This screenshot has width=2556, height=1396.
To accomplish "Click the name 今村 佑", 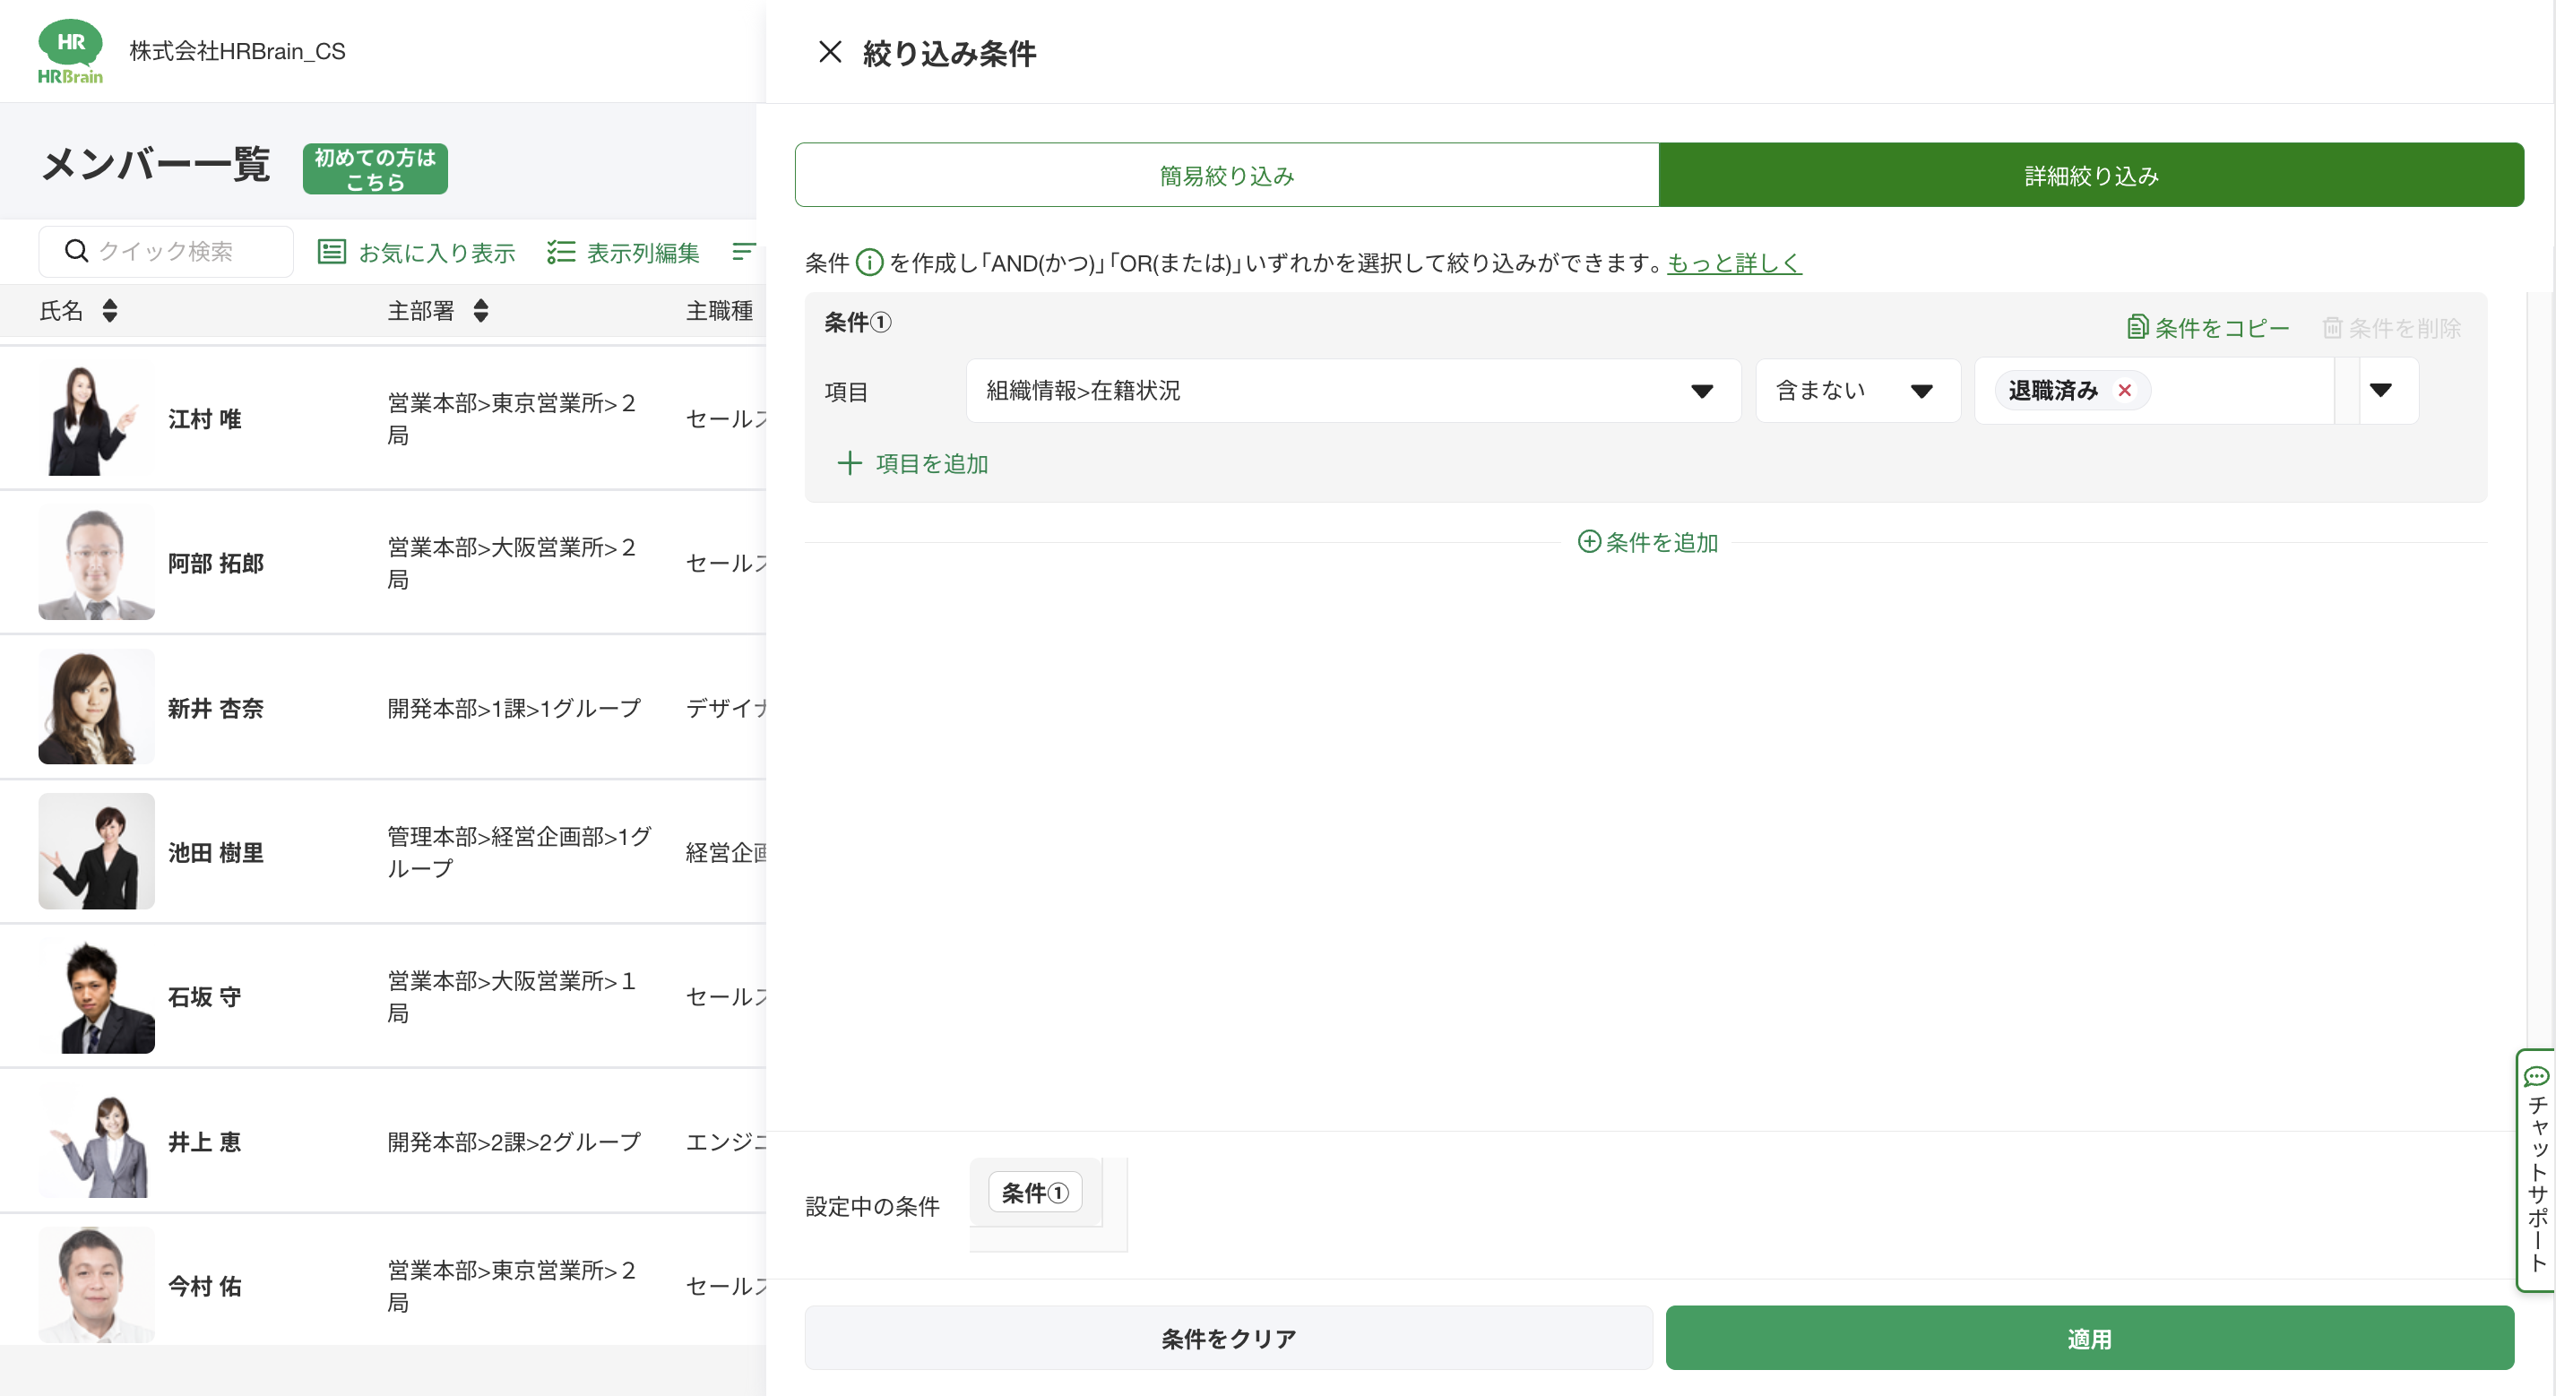I will point(204,1286).
